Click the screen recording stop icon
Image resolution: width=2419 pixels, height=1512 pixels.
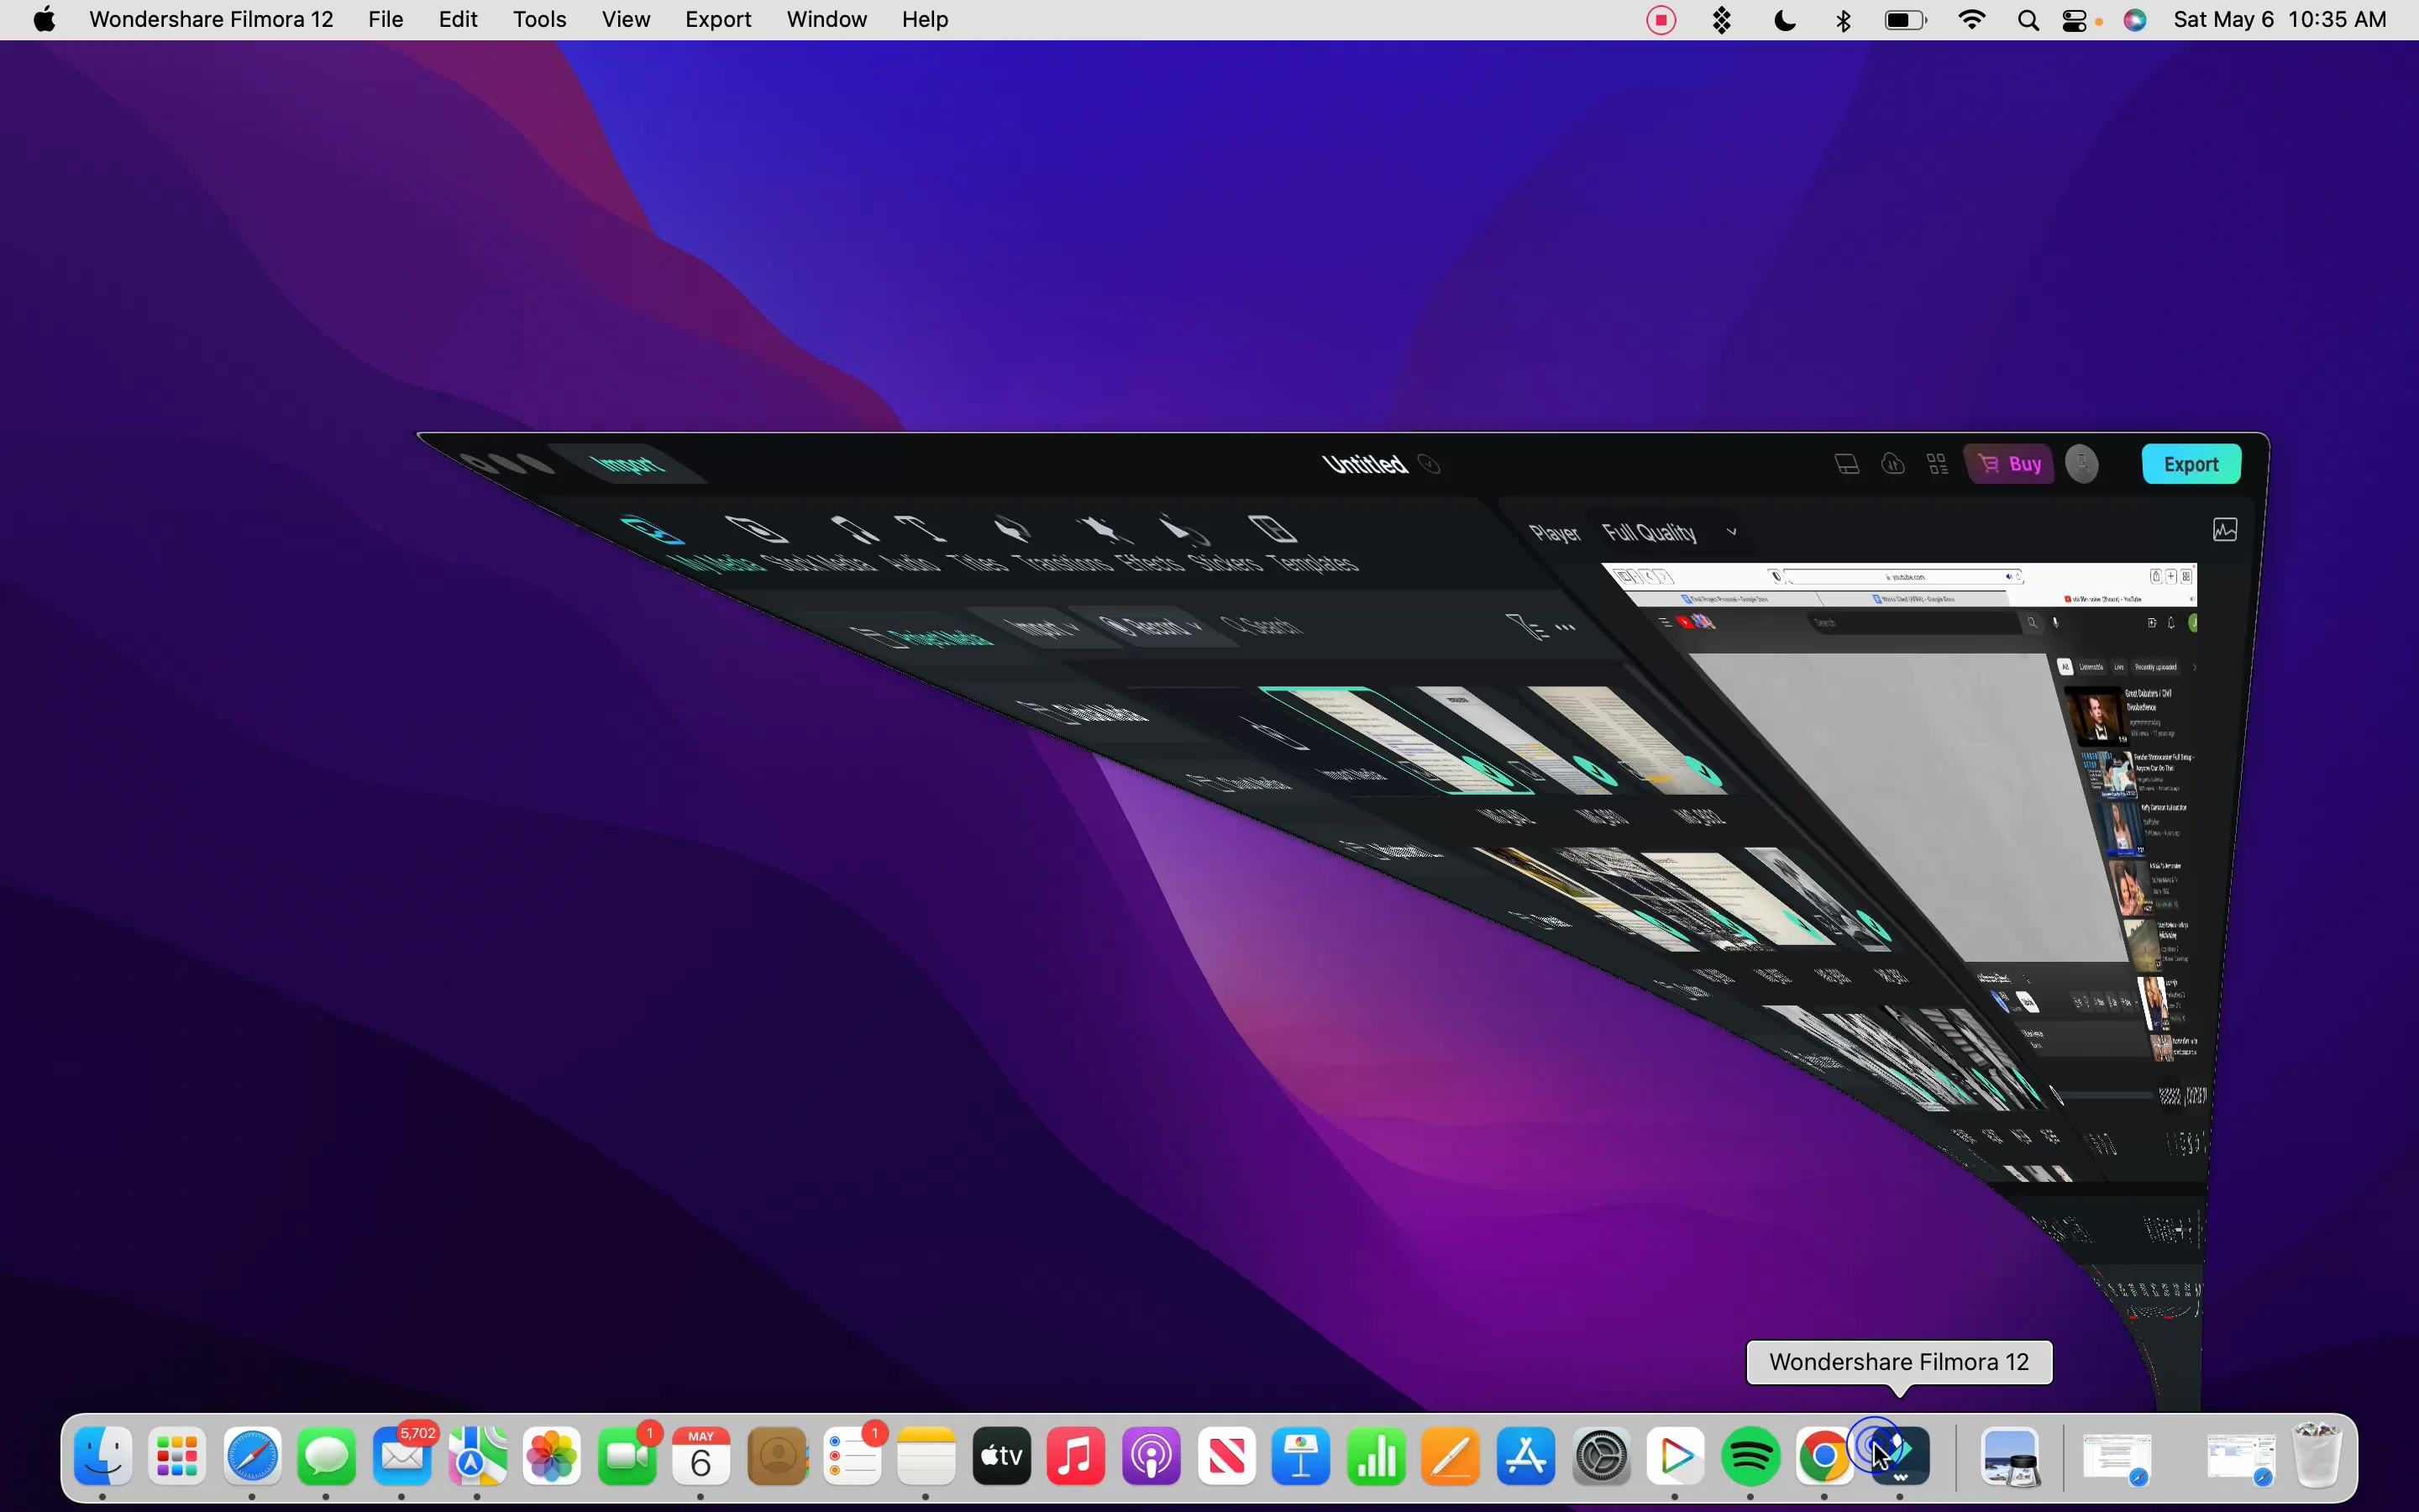click(1661, 20)
